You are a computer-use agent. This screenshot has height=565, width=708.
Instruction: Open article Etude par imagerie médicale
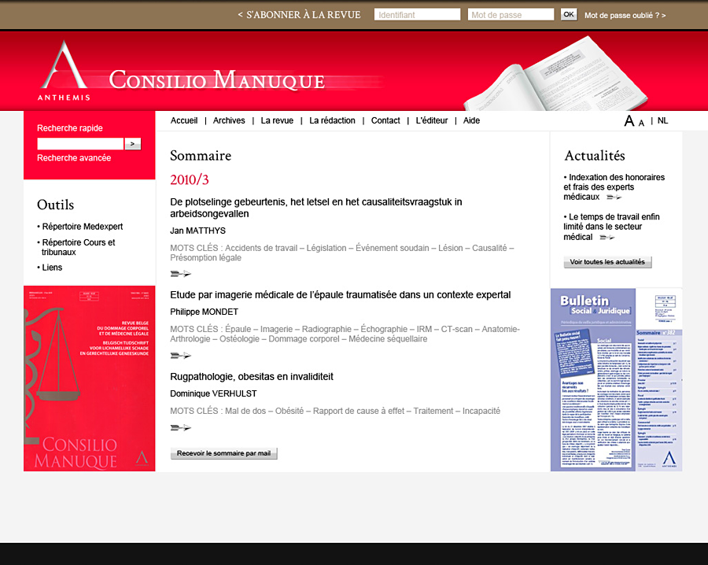(x=341, y=295)
